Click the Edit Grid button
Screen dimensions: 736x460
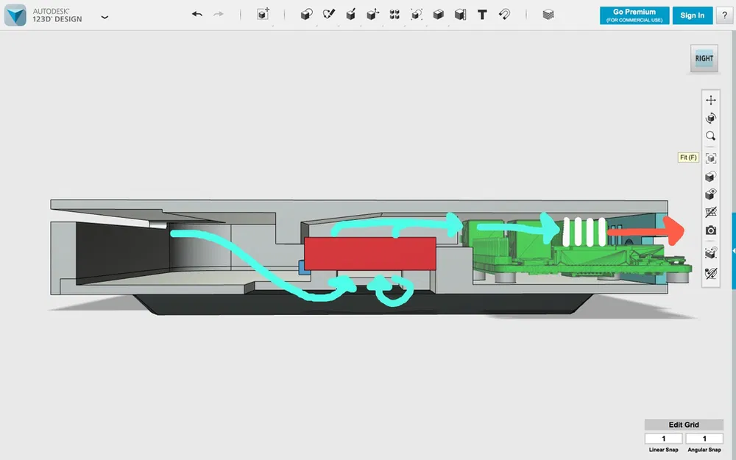tap(684, 425)
